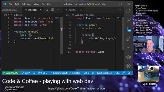
Task: Click the Open Changes compare icon
Action: 47,10
